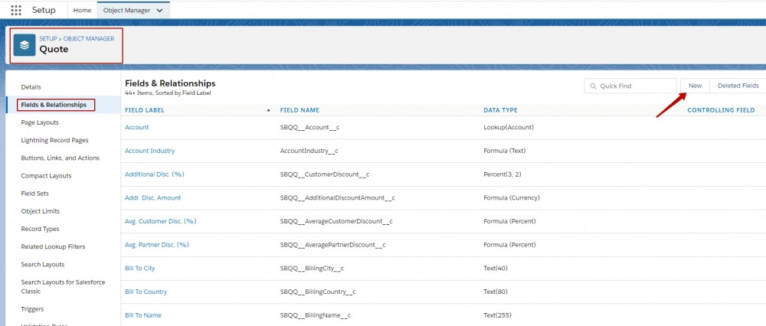Select Fields & Relationships in sidebar
This screenshot has width=766, height=326.
[x=54, y=105]
